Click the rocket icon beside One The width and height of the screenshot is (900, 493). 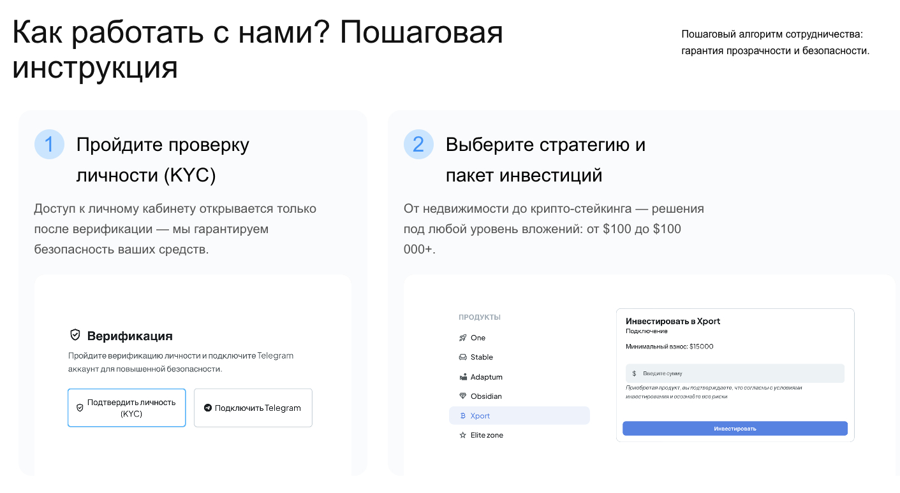pos(463,338)
